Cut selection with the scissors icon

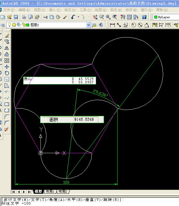tap(45, 17)
